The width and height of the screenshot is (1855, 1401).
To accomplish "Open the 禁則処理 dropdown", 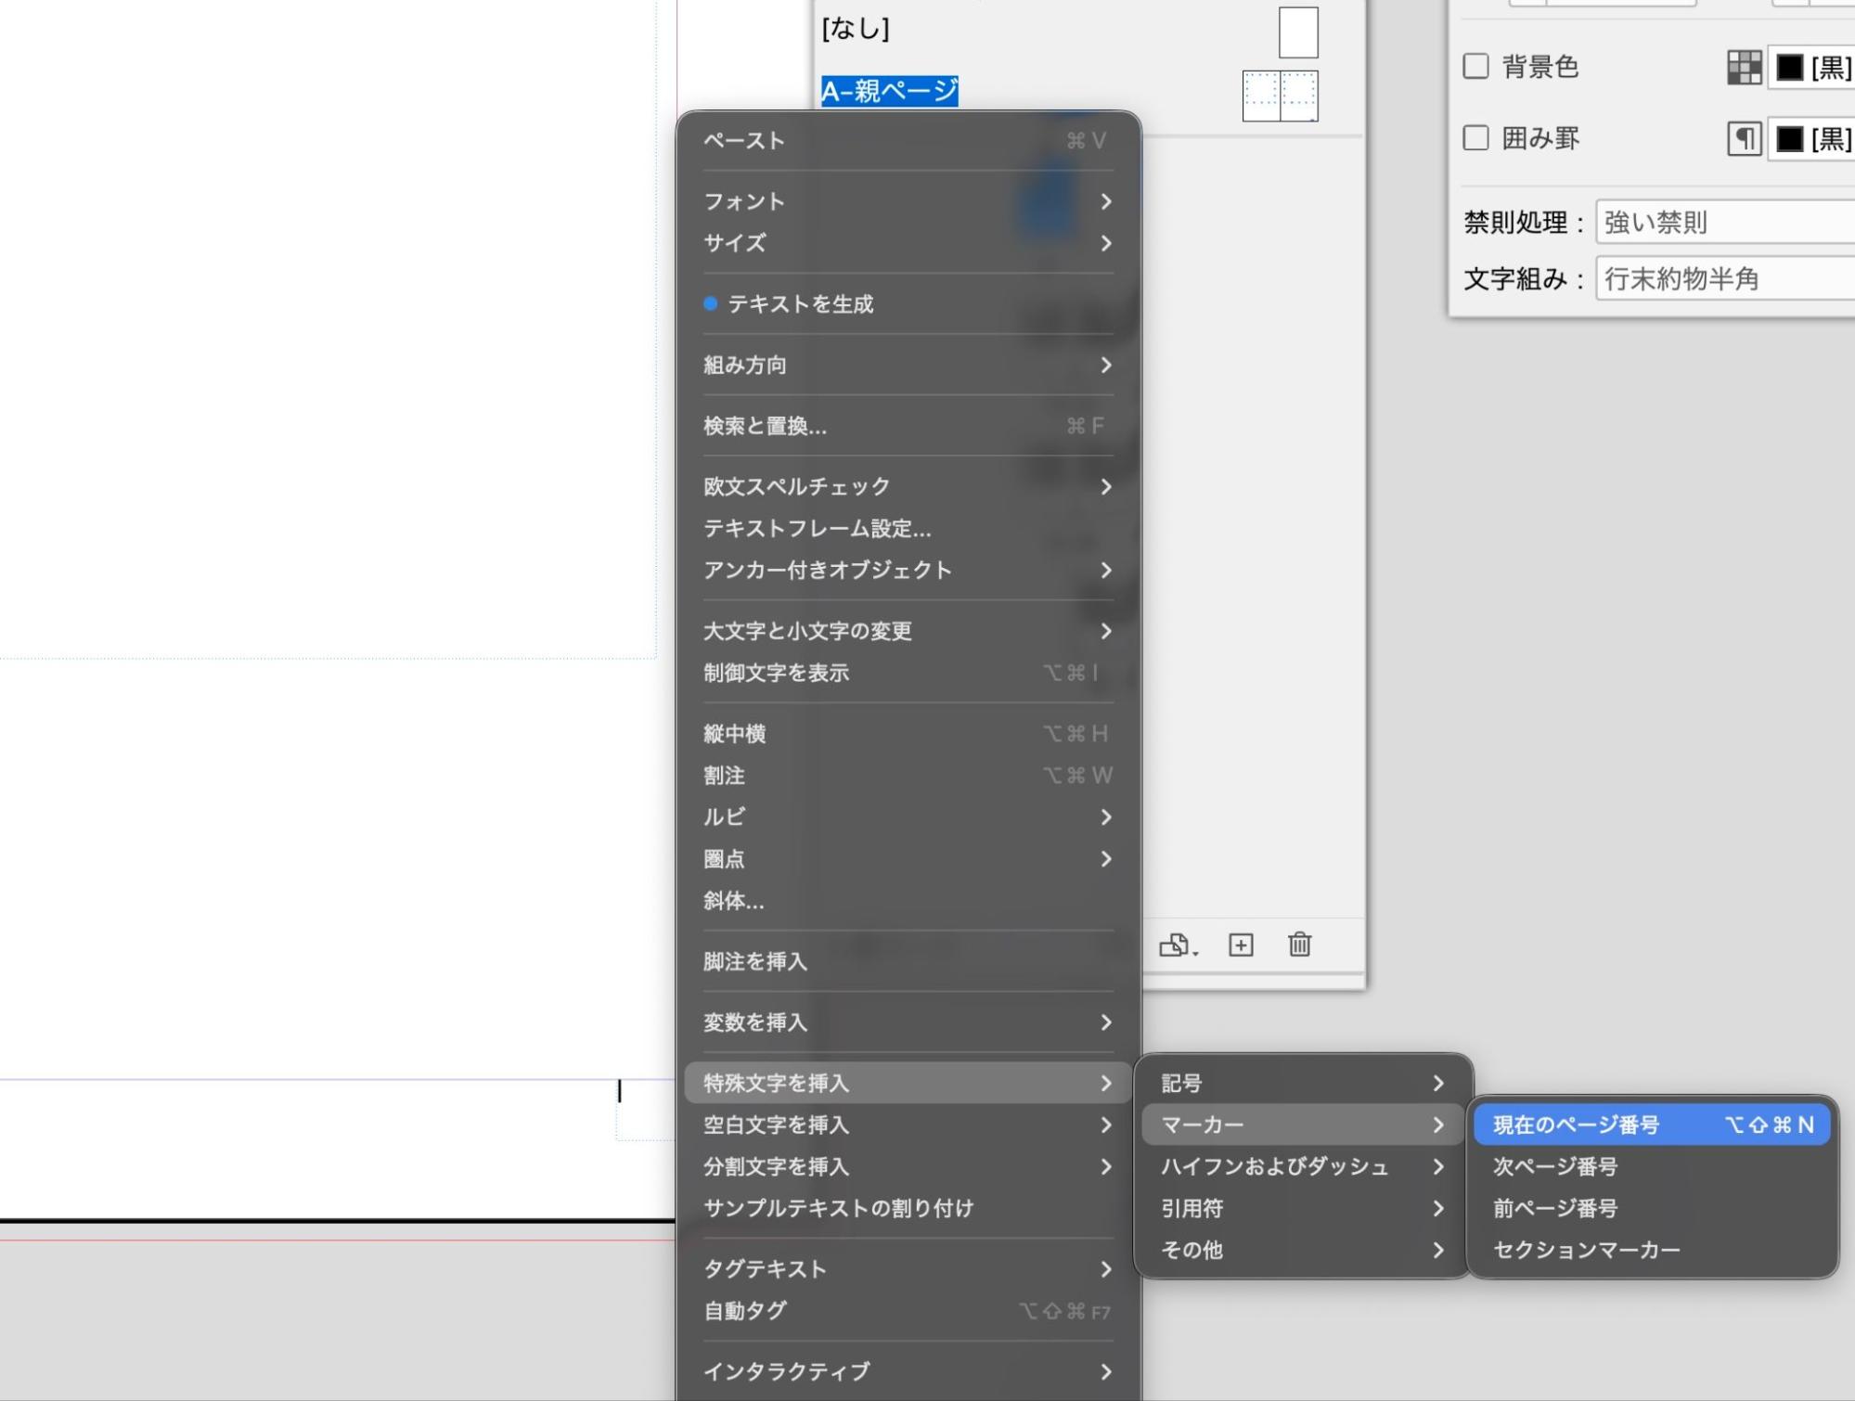I will [x=1724, y=223].
